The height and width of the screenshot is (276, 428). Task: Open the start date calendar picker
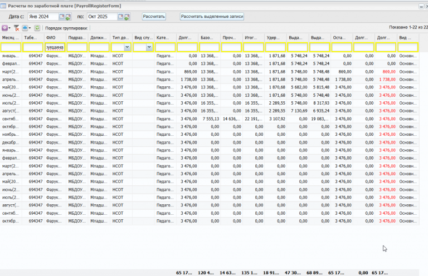point(61,17)
